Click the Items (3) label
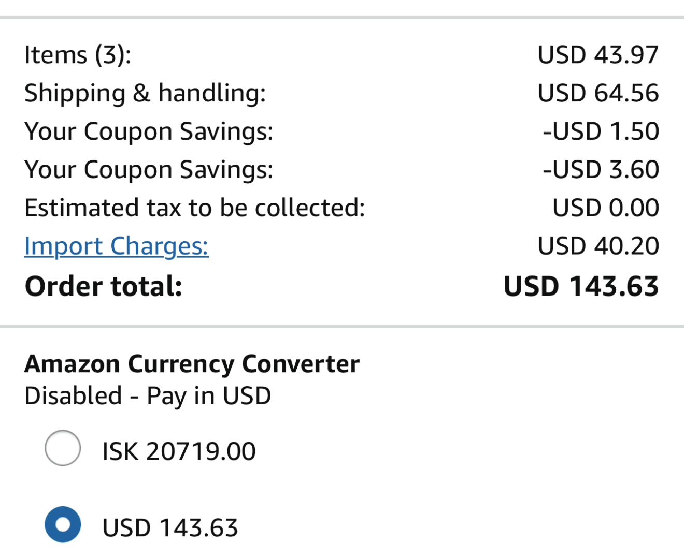 [78, 55]
